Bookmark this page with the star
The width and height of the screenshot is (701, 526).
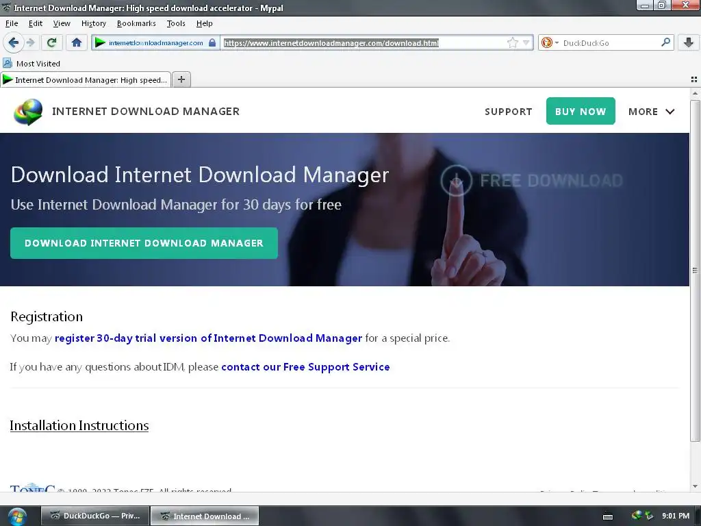(512, 42)
